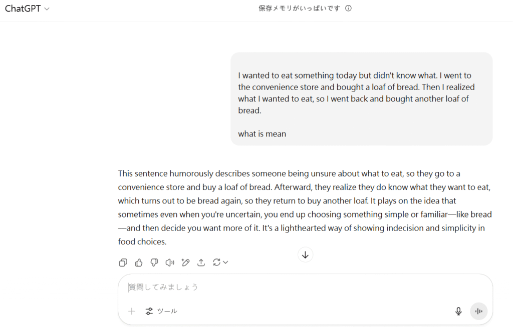Copy the assistant response
The image size is (513, 327).
(x=123, y=262)
